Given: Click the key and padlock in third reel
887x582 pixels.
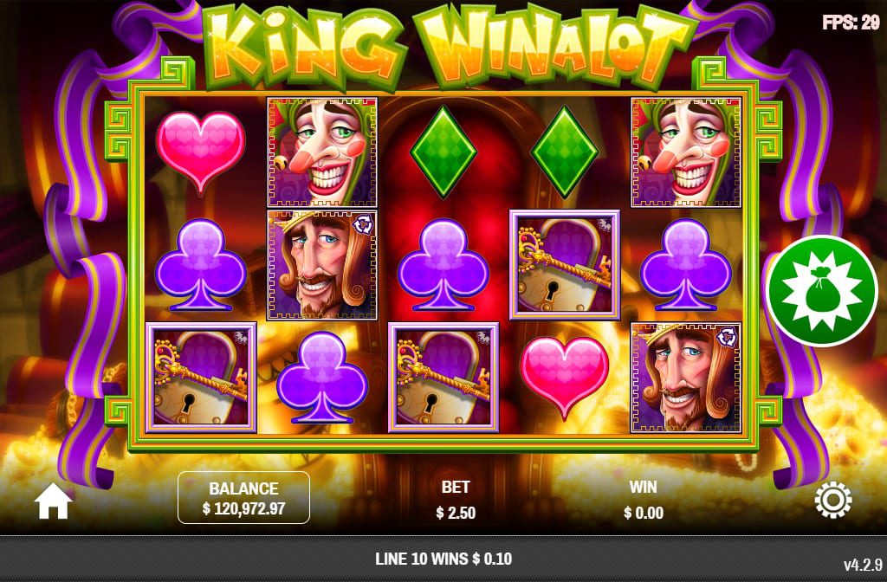Looking at the screenshot, I should coord(443,378).
